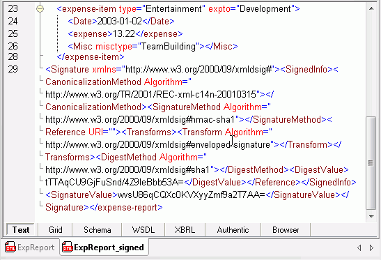Image resolution: width=381 pixels, height=260 pixels.
Task: Switch to the Grid view tab
Action: (x=56, y=230)
